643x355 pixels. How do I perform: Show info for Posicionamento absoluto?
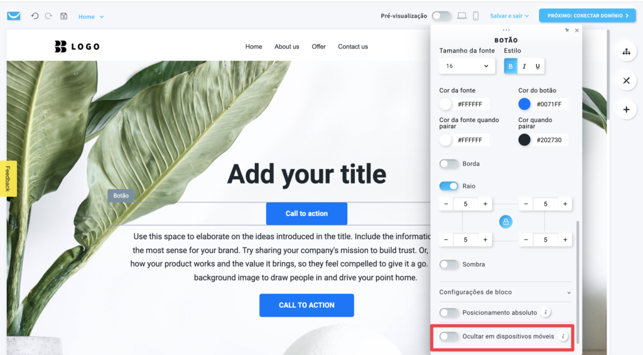[x=546, y=312]
